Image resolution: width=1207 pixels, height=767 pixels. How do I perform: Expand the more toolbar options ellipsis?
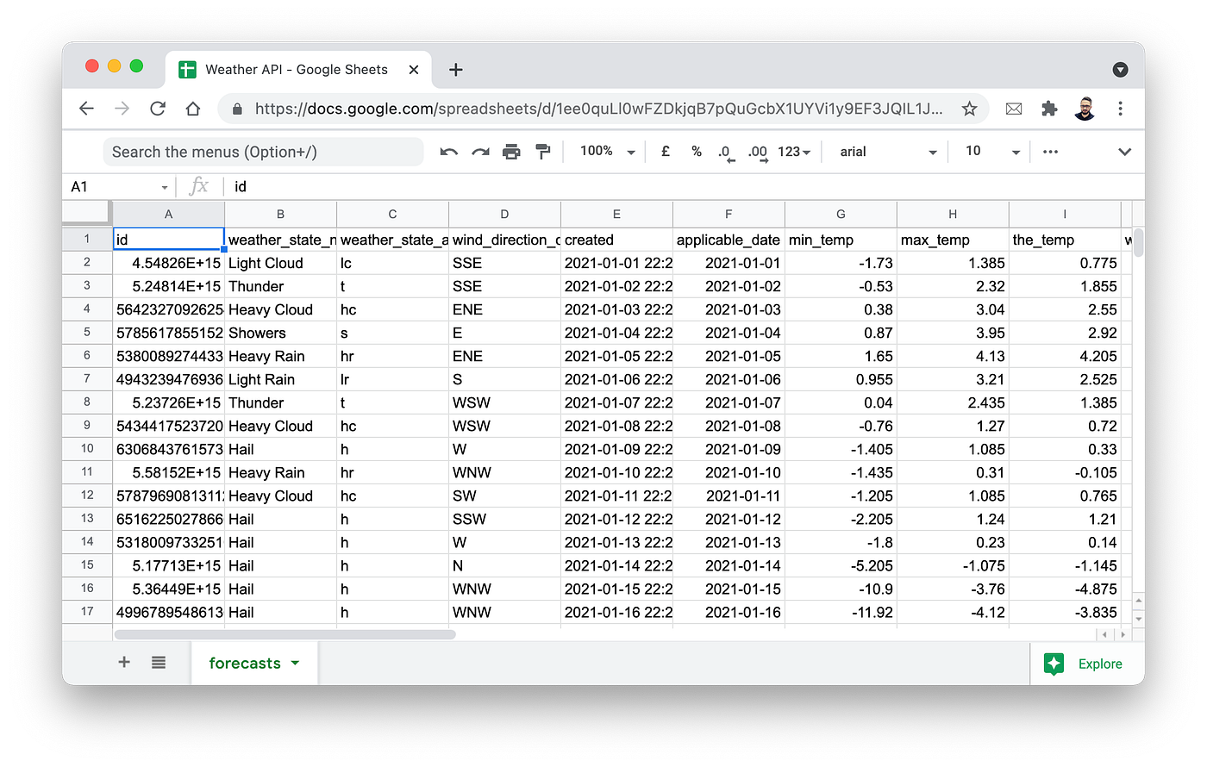[x=1050, y=151]
